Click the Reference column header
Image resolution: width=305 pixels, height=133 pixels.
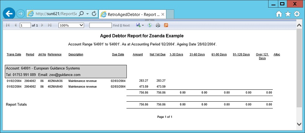coord(55,54)
